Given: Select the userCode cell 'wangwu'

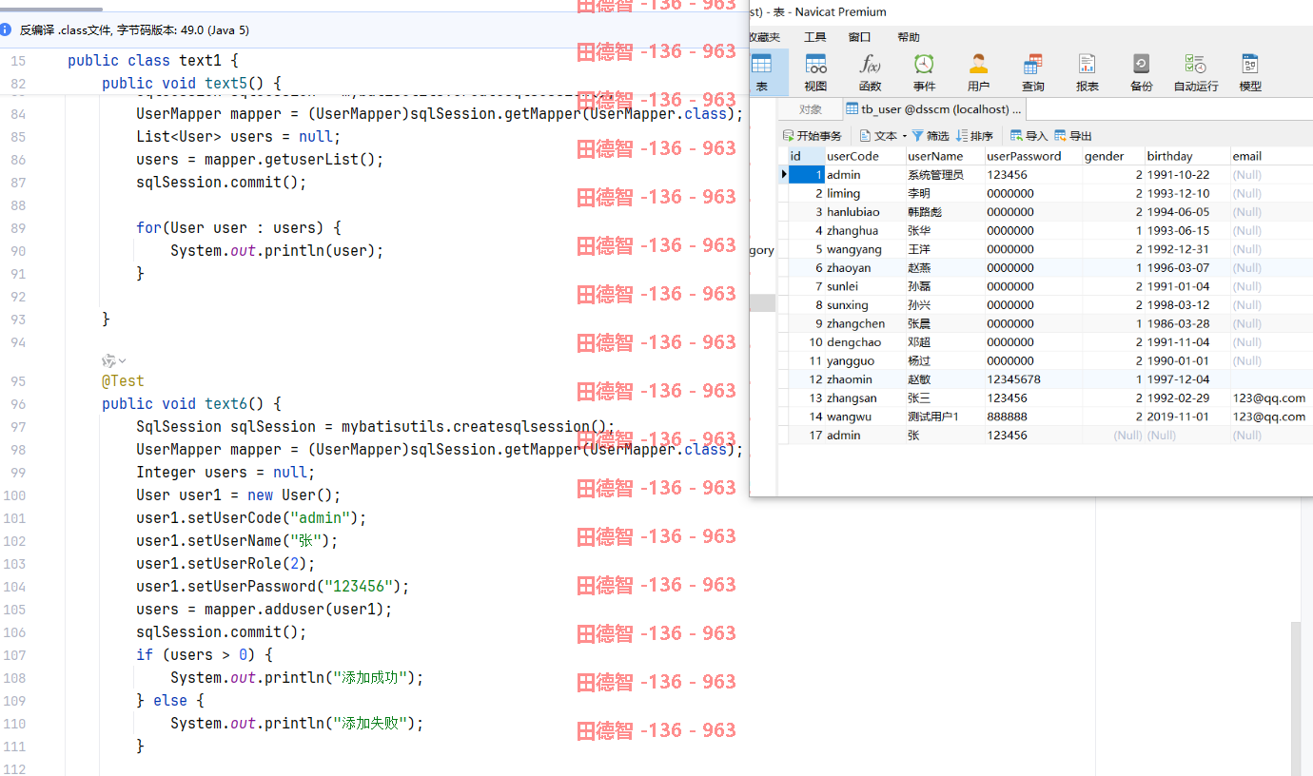Looking at the screenshot, I should click(x=864, y=417).
